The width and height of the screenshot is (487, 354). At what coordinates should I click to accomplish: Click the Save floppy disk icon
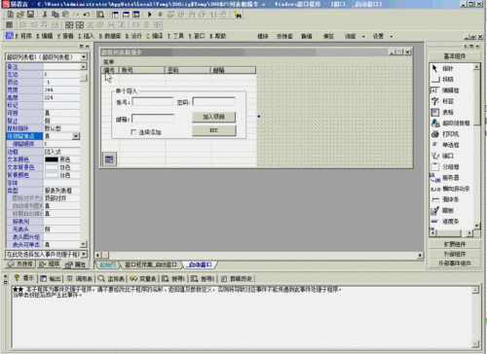click(x=30, y=15)
